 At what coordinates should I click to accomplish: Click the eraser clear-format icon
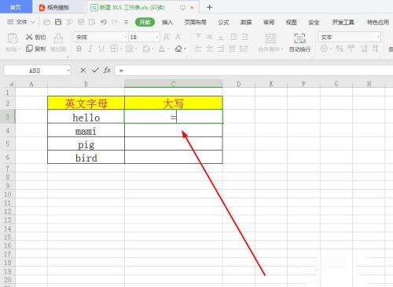(178, 49)
